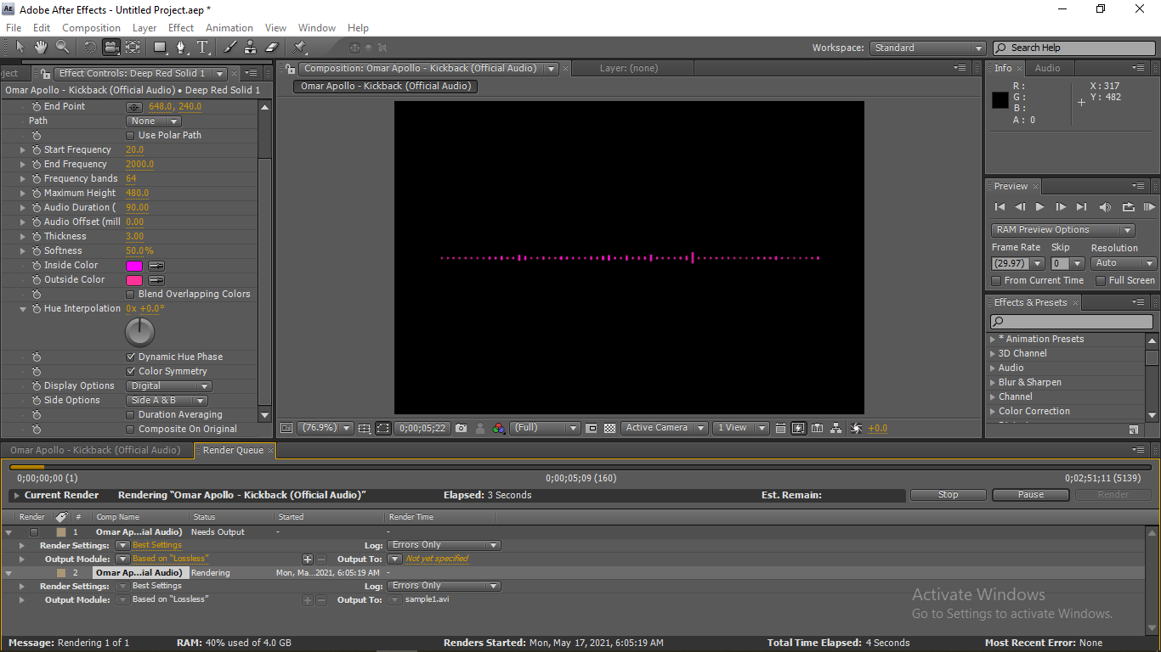Open the Active Camera dropdown

pos(664,429)
